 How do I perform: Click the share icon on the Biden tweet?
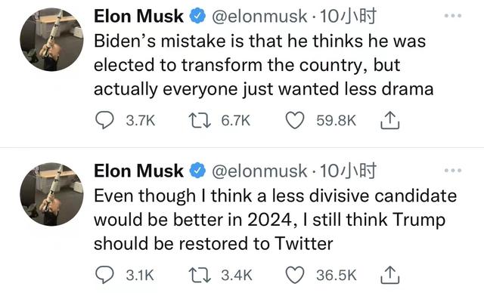click(390, 120)
